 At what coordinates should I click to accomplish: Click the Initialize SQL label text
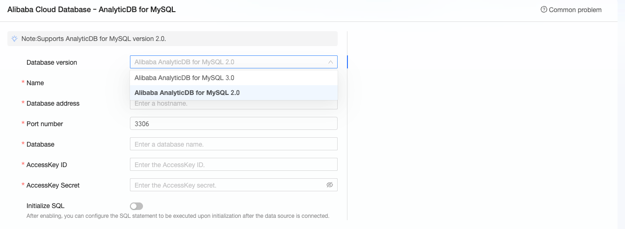pyautogui.click(x=45, y=206)
